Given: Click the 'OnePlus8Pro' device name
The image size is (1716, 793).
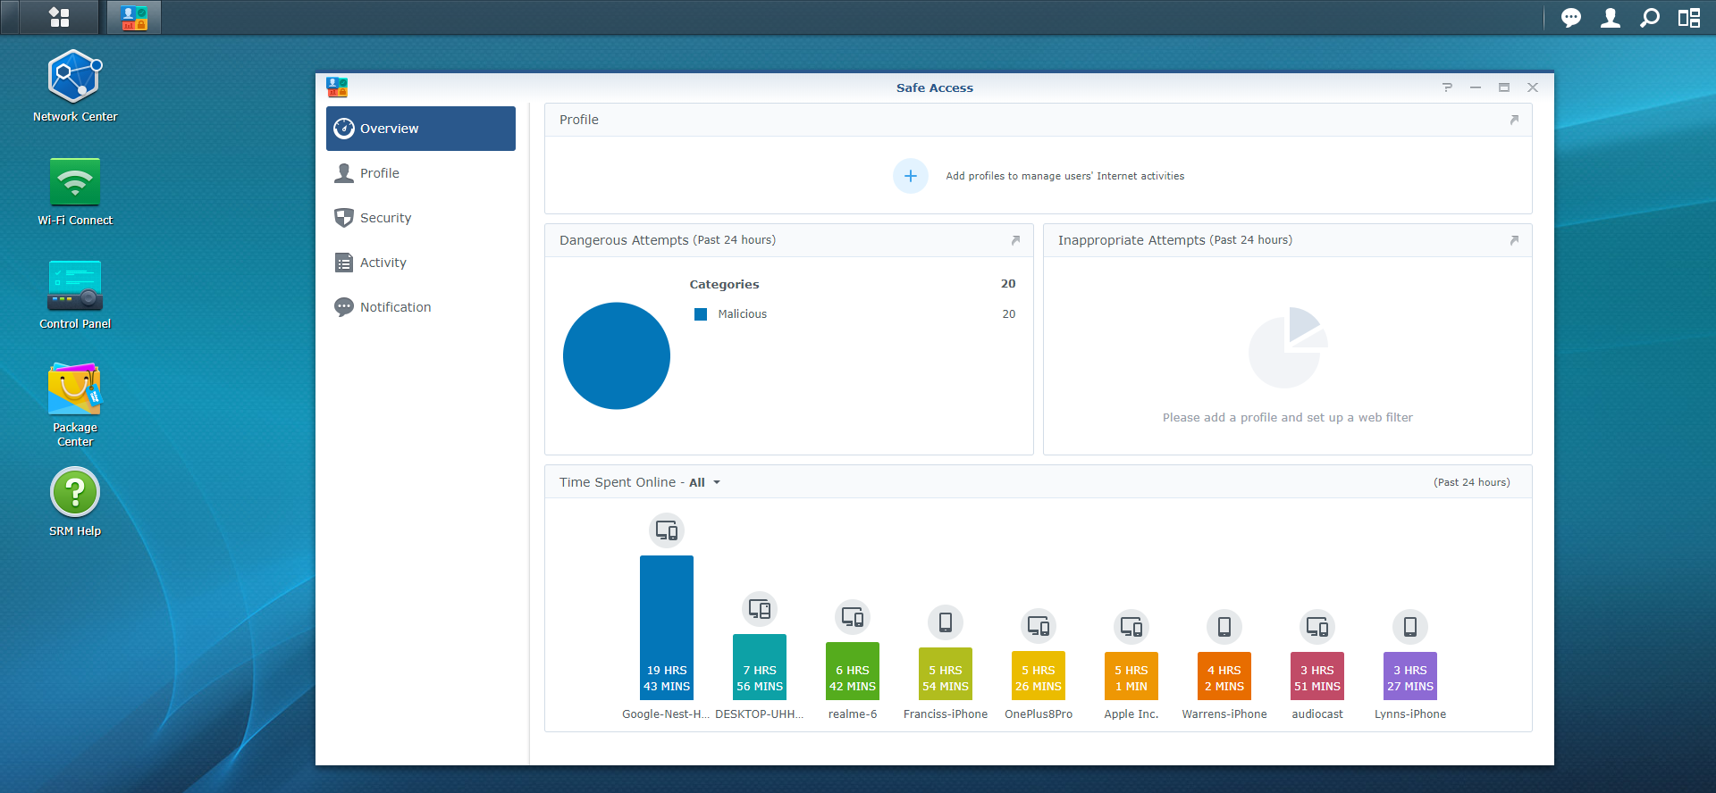Looking at the screenshot, I should [1039, 714].
